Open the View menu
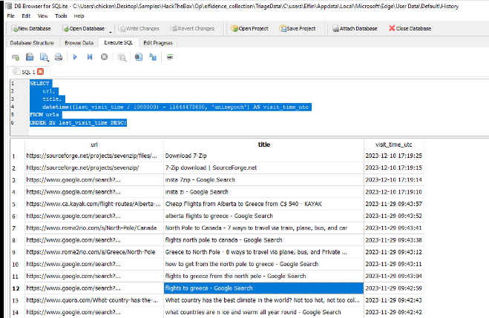 43,16
